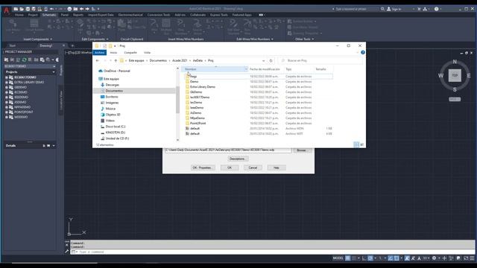Click the first Project Manager toolbar icon
The image size is (477, 268).
(6, 60)
